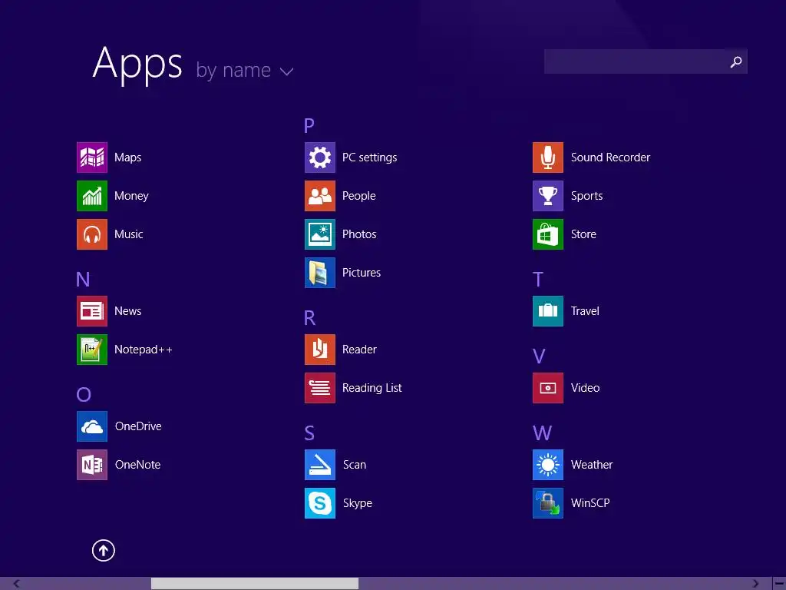Open the 'by name' sort dropdown
786x590 pixels.
coord(245,70)
